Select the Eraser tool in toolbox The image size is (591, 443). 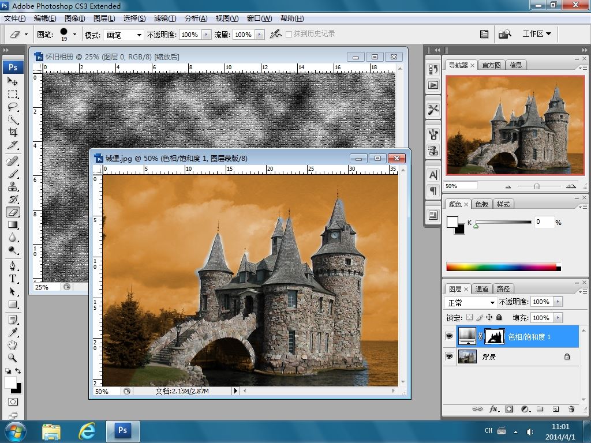click(13, 212)
